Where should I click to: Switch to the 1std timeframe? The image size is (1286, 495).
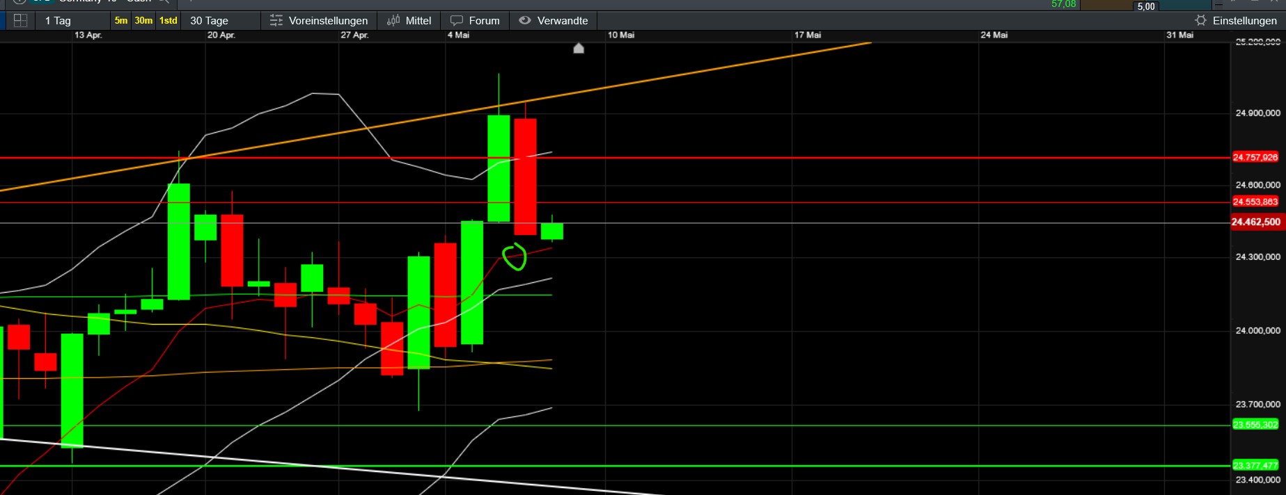[168, 21]
